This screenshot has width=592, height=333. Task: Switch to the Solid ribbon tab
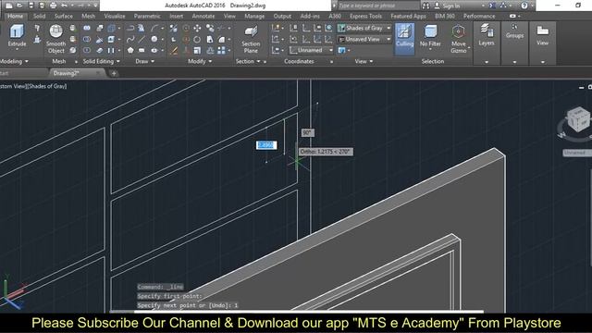(39, 17)
